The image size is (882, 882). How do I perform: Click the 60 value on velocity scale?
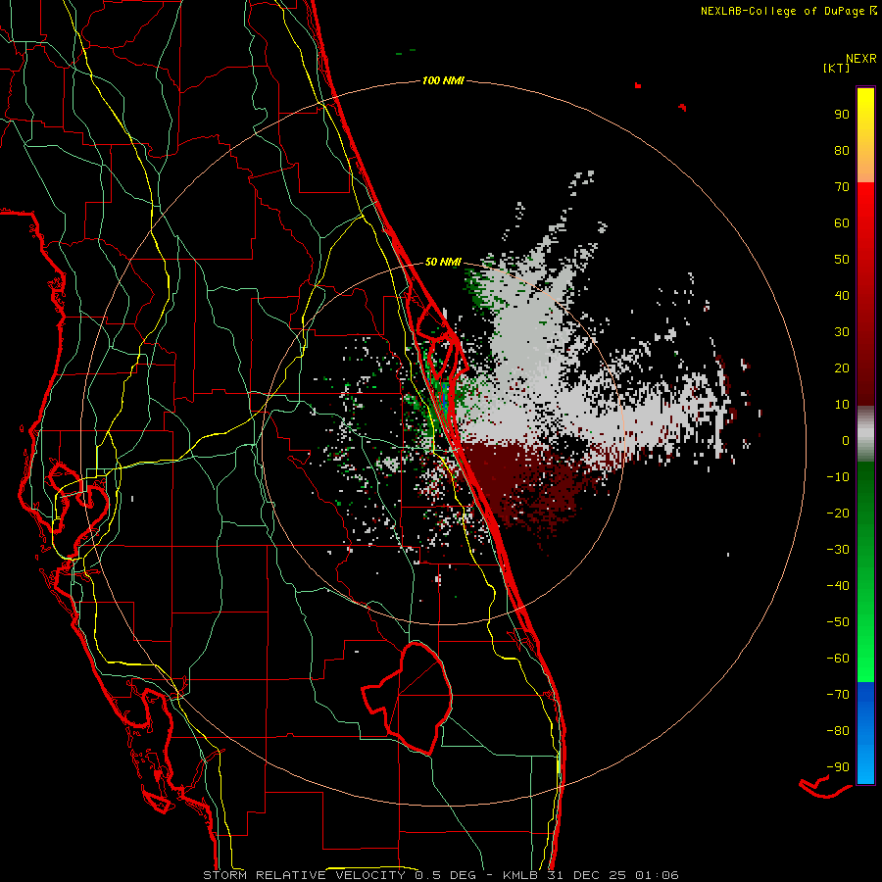click(x=842, y=223)
